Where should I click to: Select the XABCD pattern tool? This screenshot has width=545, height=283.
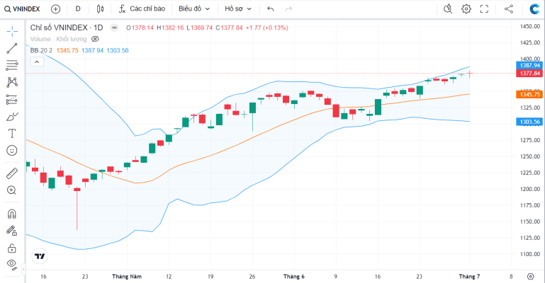12,82
